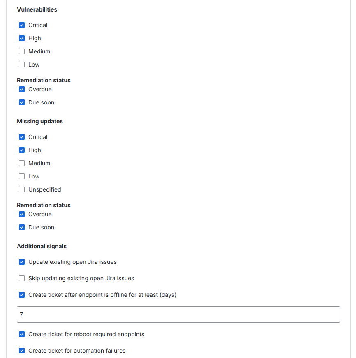This screenshot has height=358, width=356.
Task: Check Low under Missing updates
Action: click(x=22, y=176)
